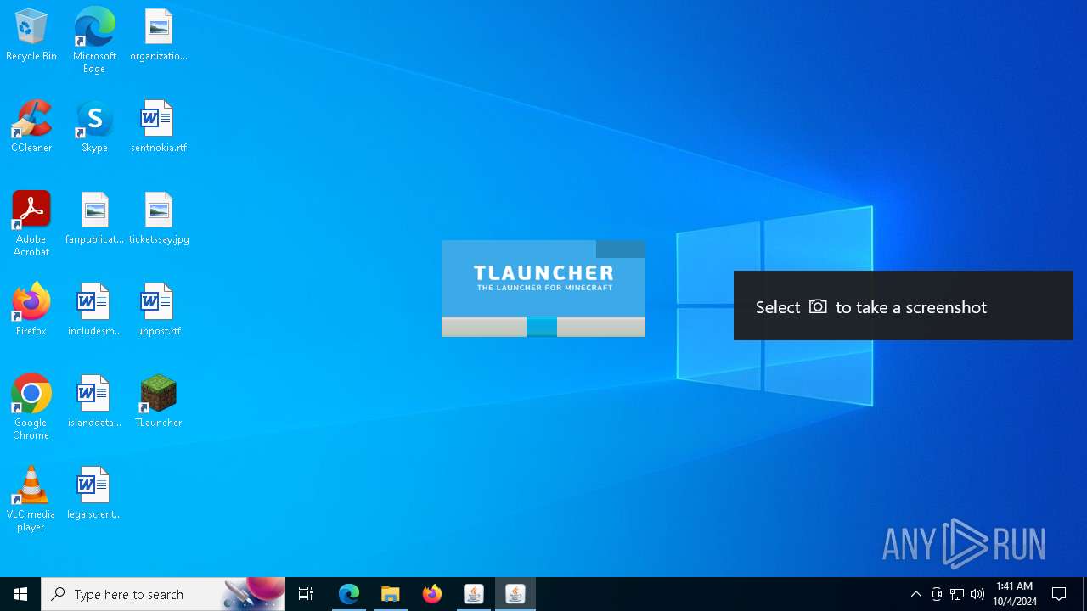Switch to the first Java taskbar app
Image resolution: width=1087 pixels, height=611 pixels.
pyautogui.click(x=474, y=594)
